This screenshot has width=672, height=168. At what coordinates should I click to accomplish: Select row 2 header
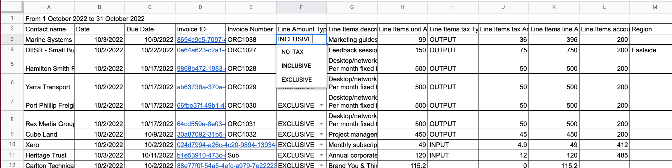[x=12, y=29]
